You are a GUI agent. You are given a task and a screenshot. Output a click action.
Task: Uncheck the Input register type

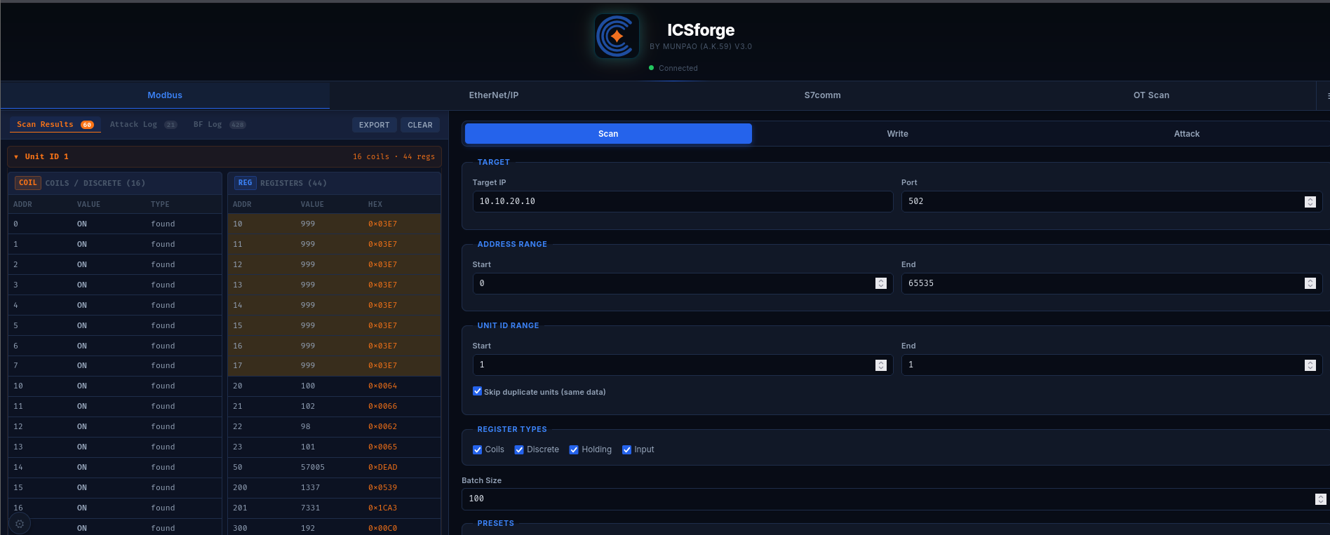626,449
